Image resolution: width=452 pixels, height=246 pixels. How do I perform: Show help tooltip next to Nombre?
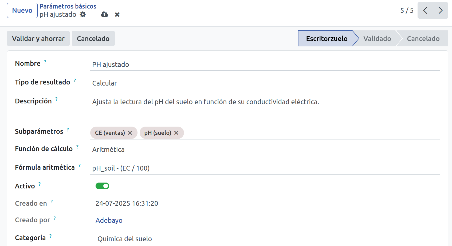45,62
